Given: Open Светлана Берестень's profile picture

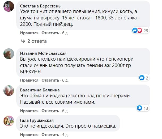Looking at the screenshot, I should pyautogui.click(x=9, y=6).
